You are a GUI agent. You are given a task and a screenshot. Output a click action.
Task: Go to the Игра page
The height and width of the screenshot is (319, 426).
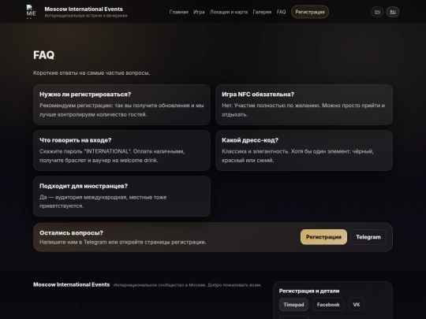point(199,12)
